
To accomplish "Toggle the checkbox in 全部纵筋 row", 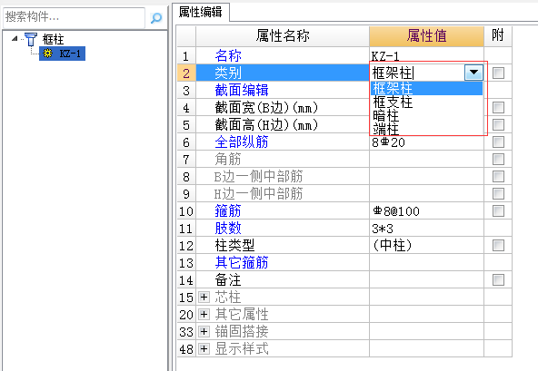I will tap(498, 142).
